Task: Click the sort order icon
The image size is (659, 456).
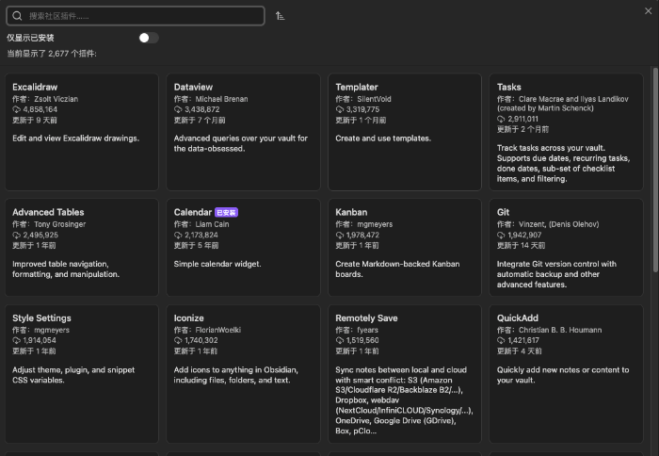Action: [x=281, y=16]
